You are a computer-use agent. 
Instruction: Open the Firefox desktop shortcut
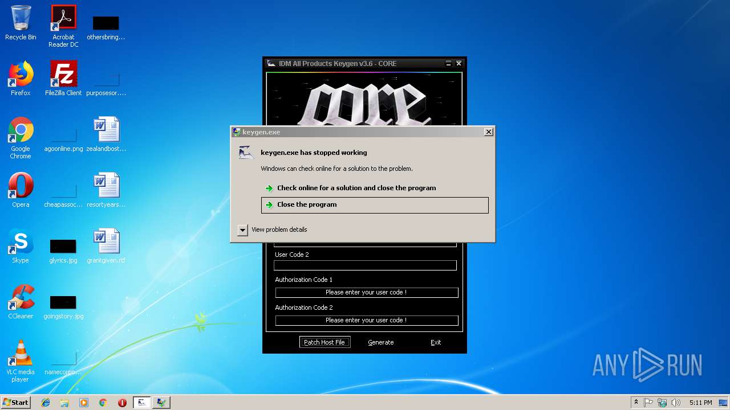tap(21, 79)
